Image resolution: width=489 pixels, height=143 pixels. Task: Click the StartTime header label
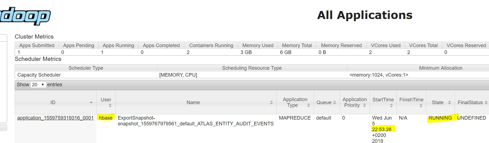(x=383, y=100)
